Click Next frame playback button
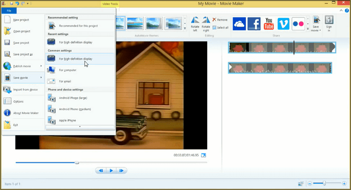This screenshot has height=190, width=351. (x=121, y=170)
